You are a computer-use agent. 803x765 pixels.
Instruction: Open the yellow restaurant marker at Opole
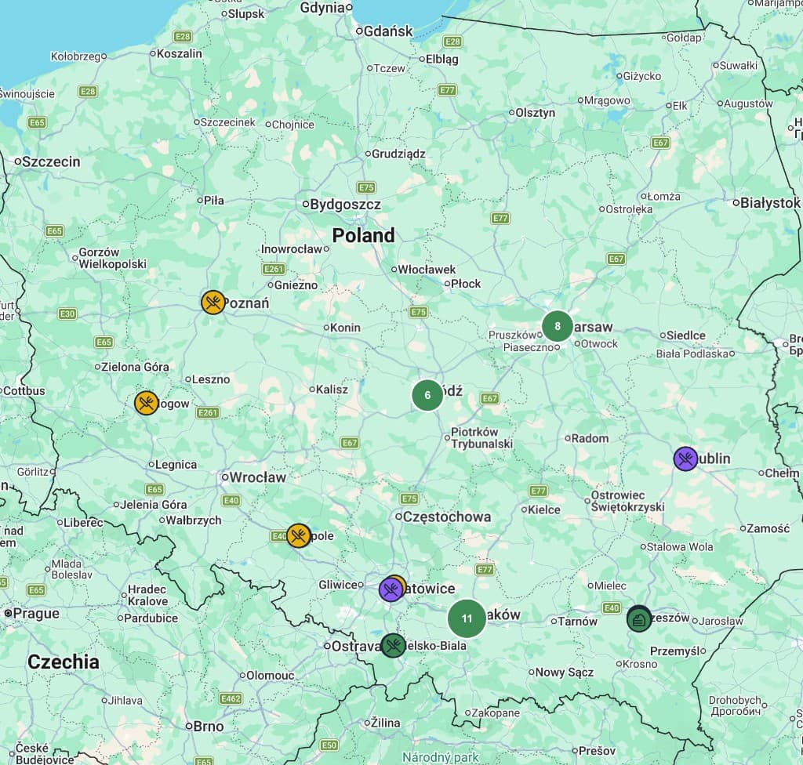tap(298, 535)
